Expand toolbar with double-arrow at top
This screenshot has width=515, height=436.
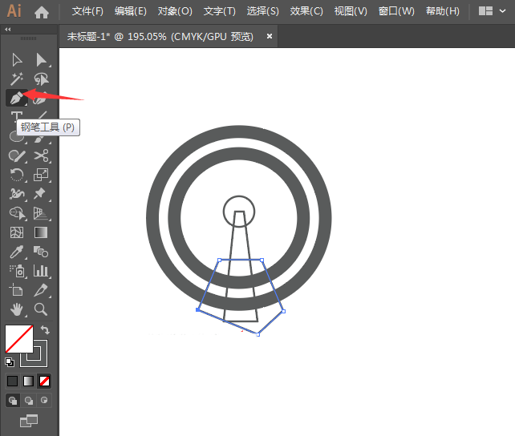[8, 30]
